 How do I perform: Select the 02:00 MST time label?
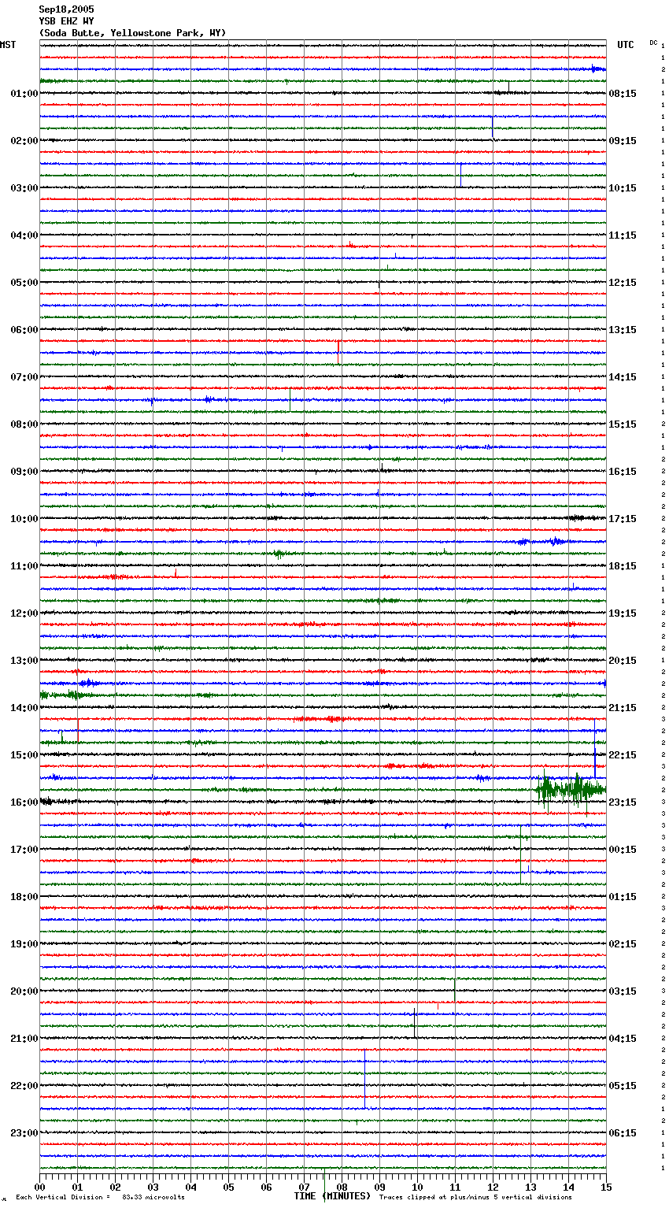click(x=24, y=141)
